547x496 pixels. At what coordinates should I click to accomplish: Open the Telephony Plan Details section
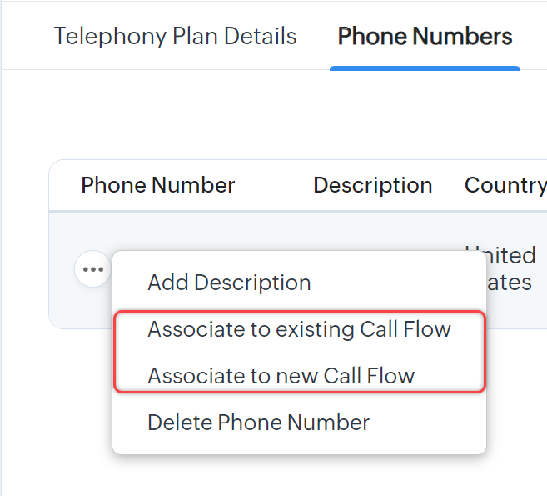point(175,37)
